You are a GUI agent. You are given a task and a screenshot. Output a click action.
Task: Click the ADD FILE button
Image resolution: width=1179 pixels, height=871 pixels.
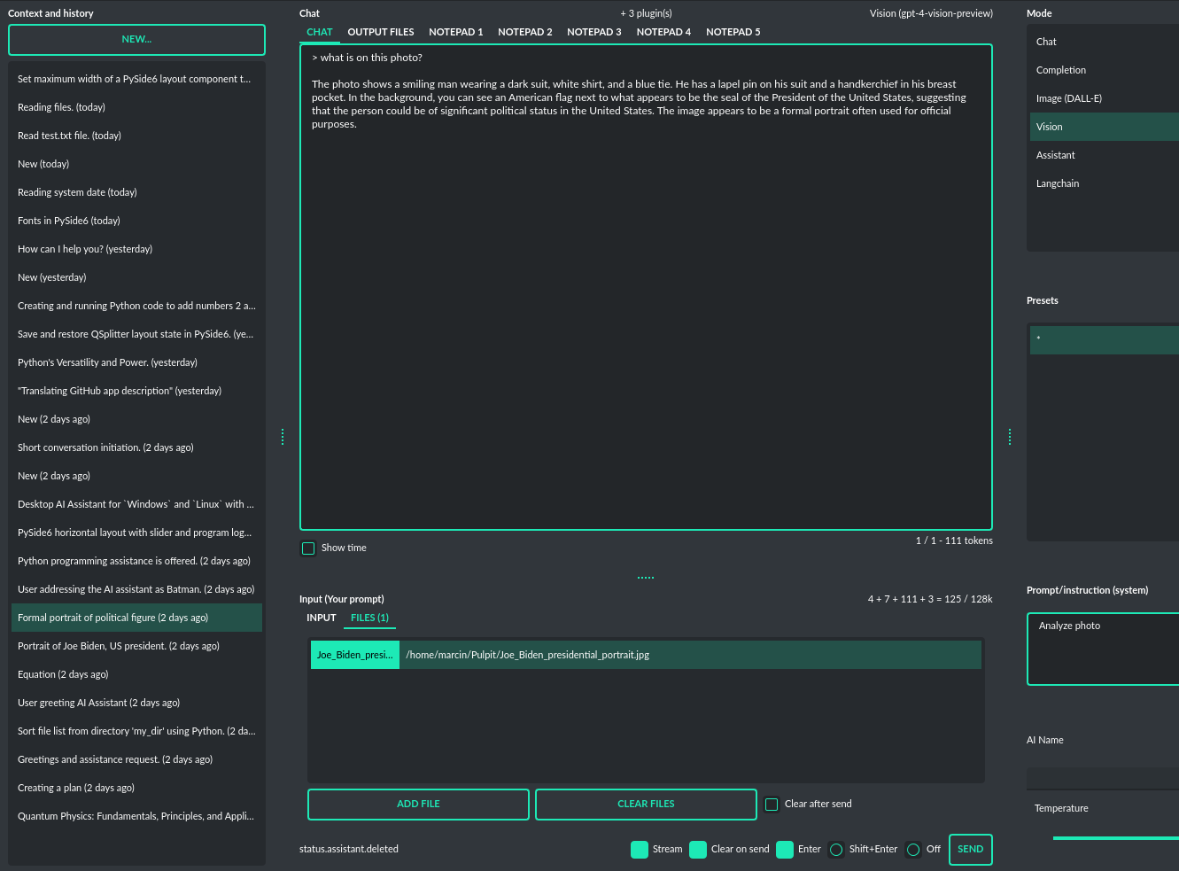[x=418, y=805]
